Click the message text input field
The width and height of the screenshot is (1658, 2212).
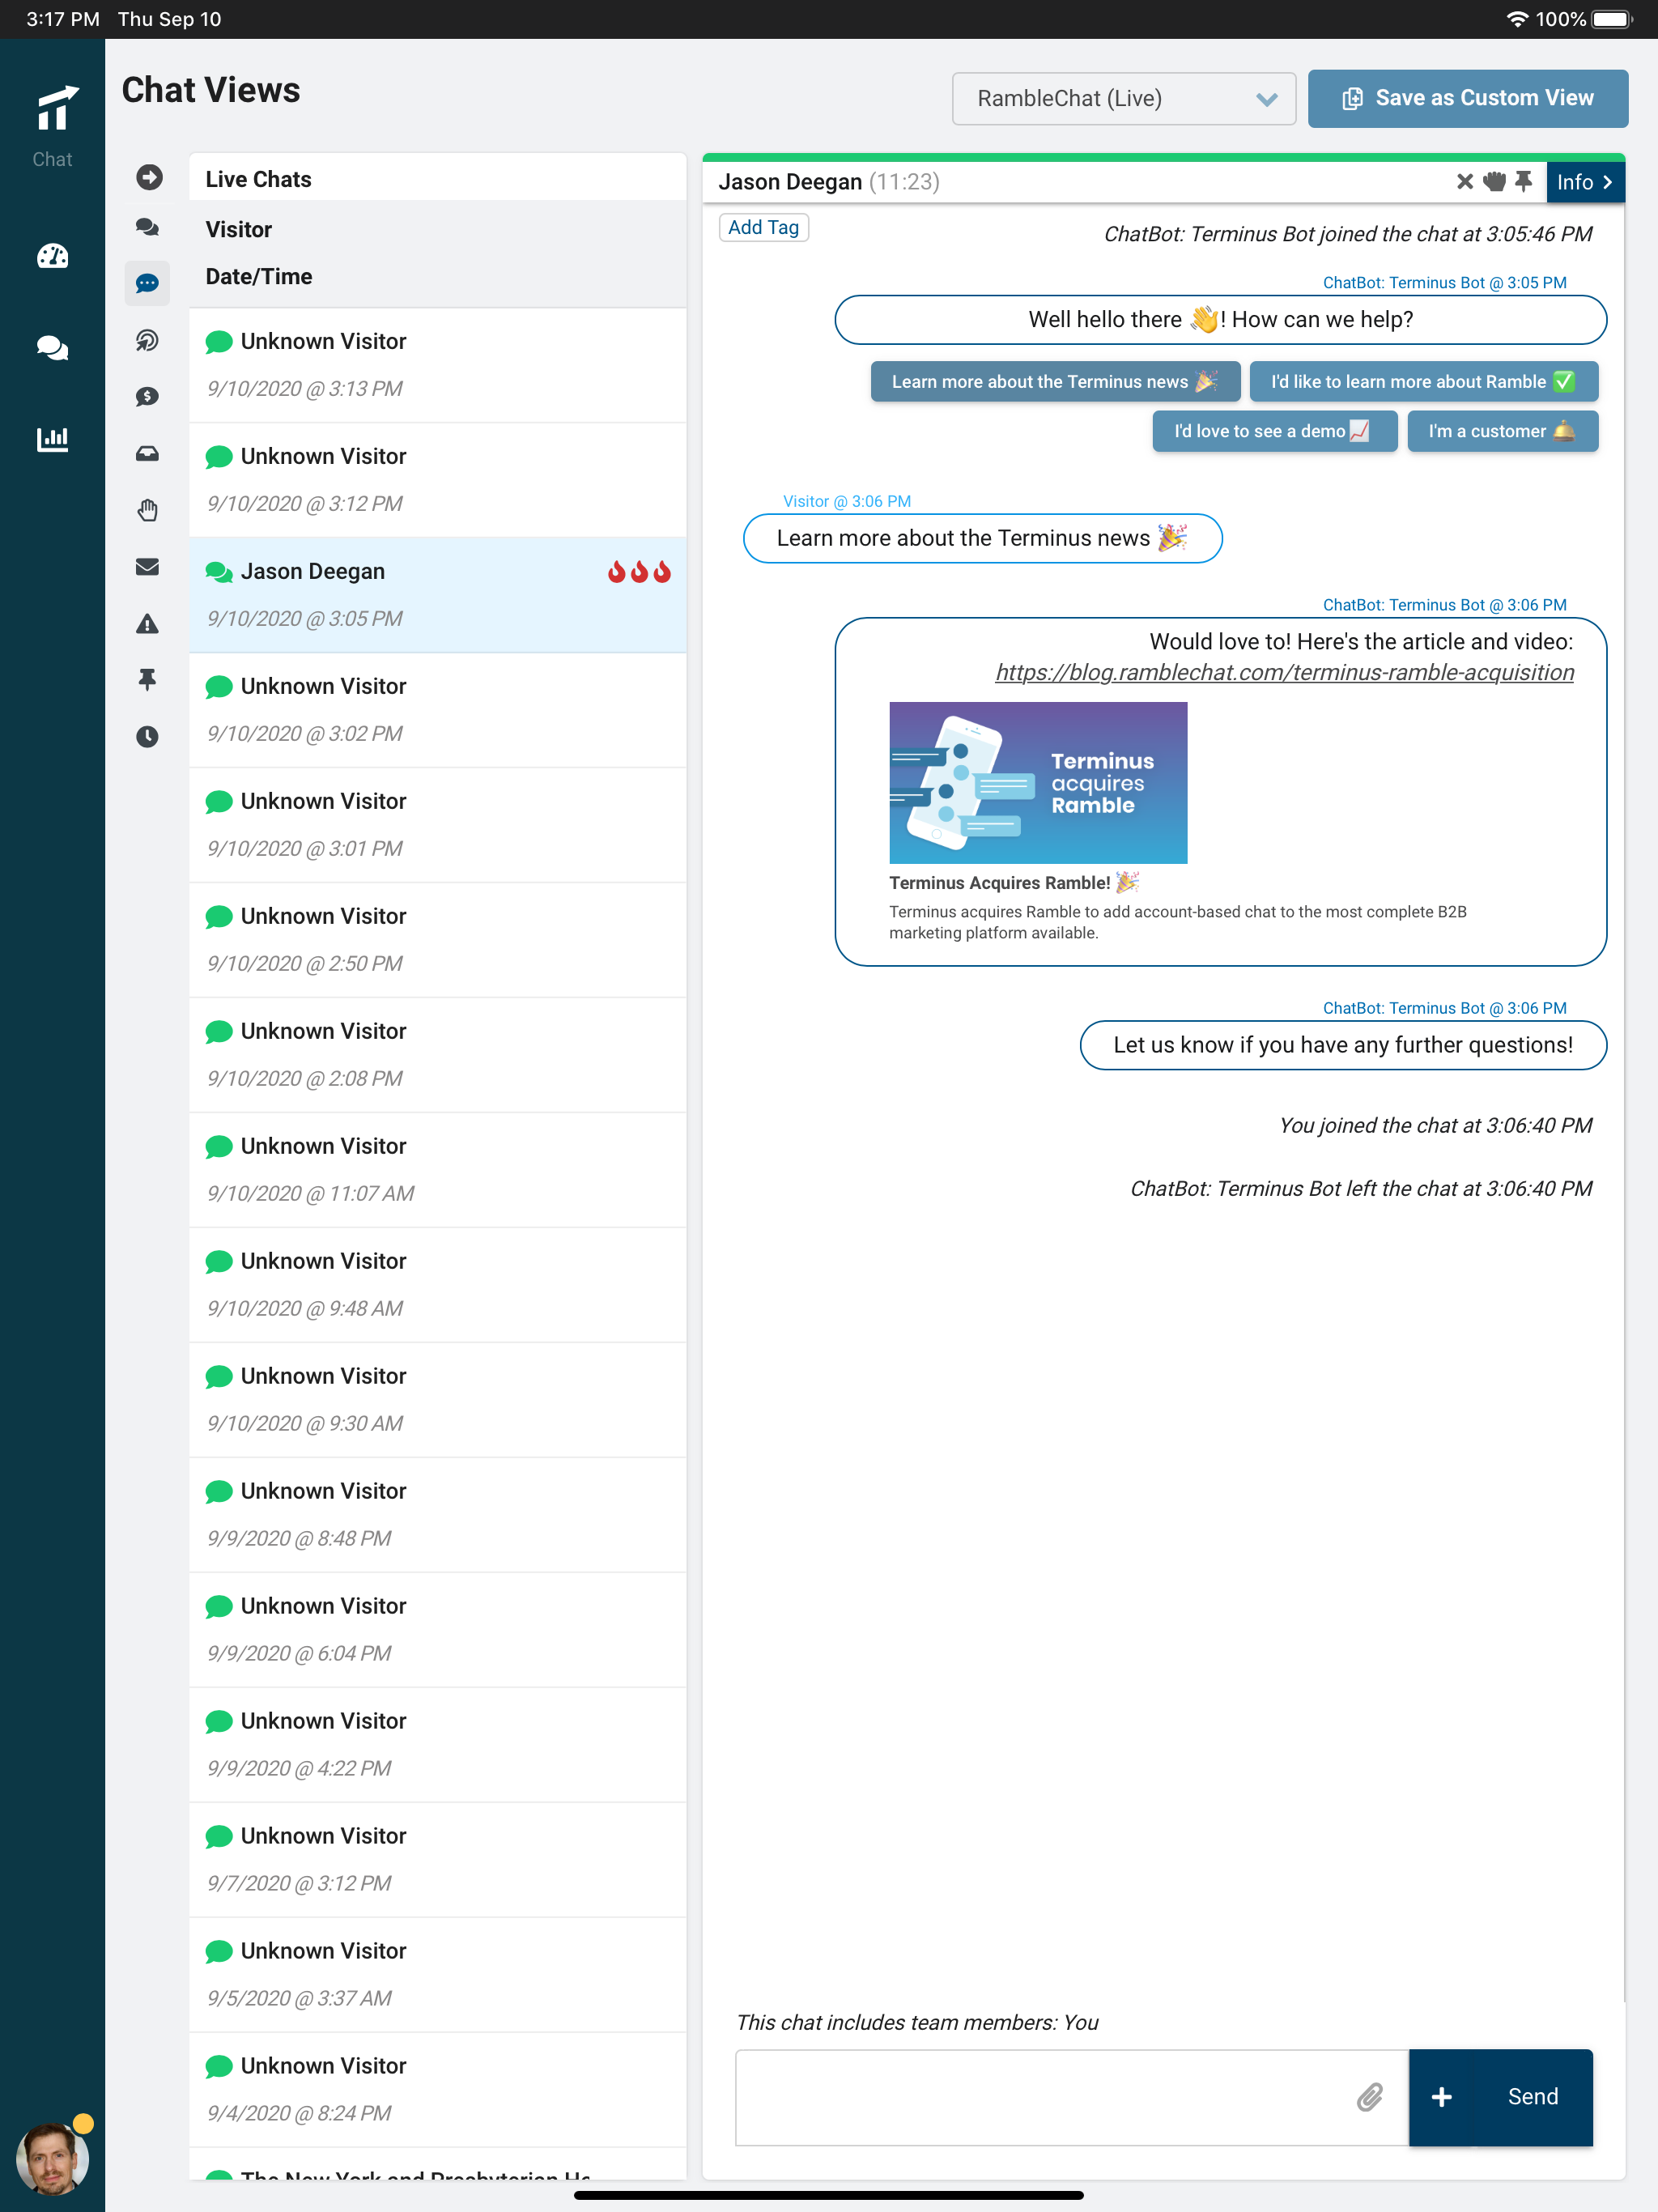click(x=1040, y=2097)
